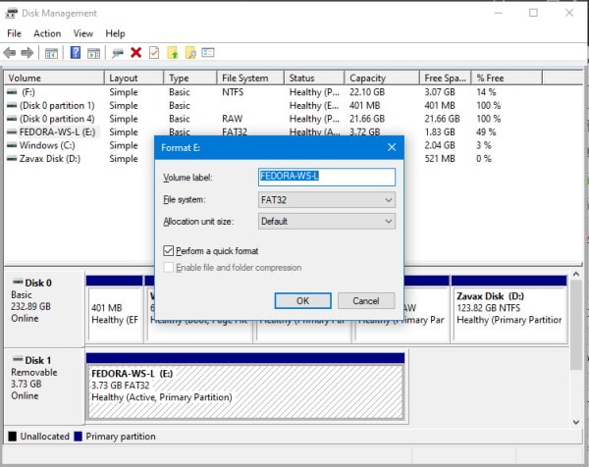Click the Properties checkmark toolbar icon
Viewport: 589px width, 467px height.
(154, 53)
